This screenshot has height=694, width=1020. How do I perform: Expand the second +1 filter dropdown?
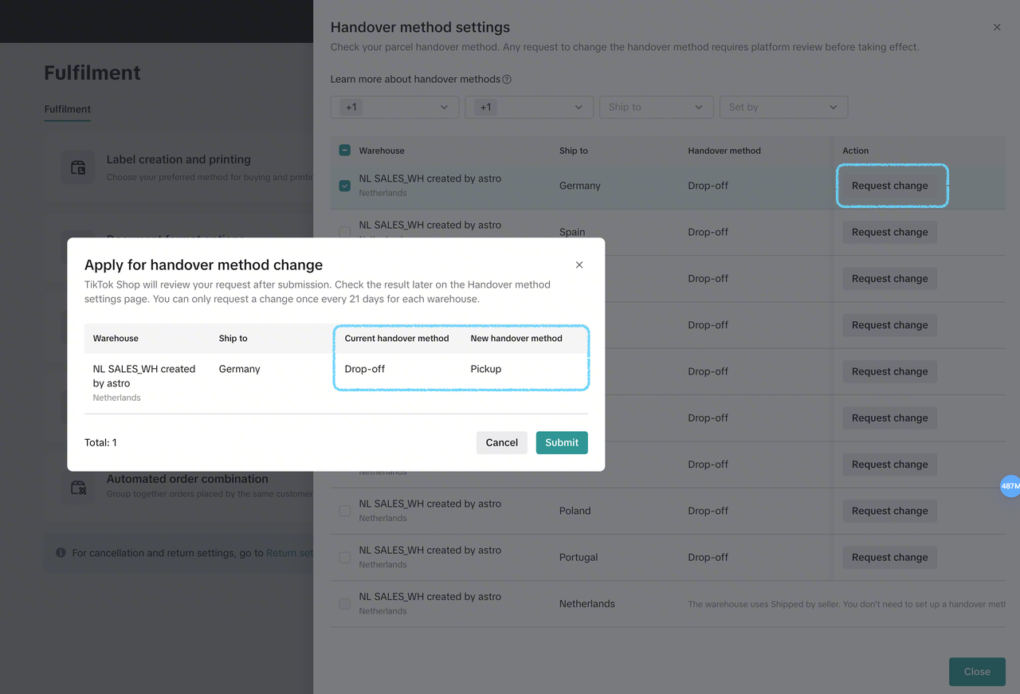pyautogui.click(x=529, y=107)
